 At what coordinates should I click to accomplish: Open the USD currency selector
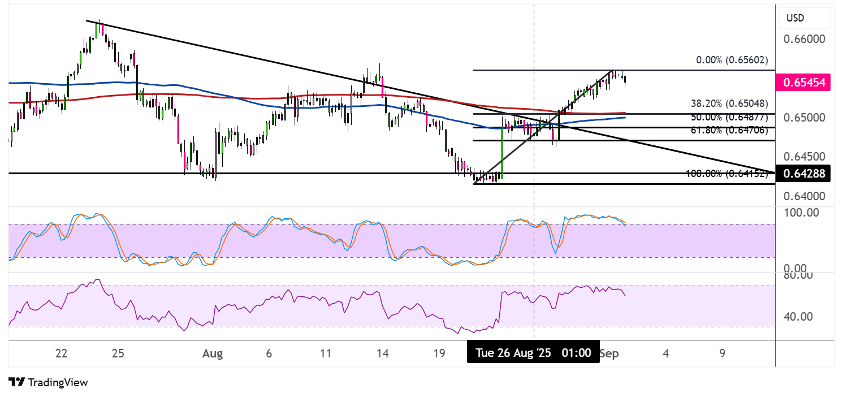[x=805, y=18]
